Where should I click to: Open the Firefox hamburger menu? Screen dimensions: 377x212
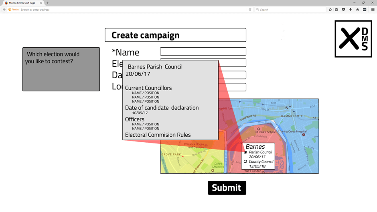373,10
